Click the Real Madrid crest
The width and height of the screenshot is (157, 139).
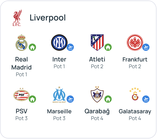(x=21, y=42)
